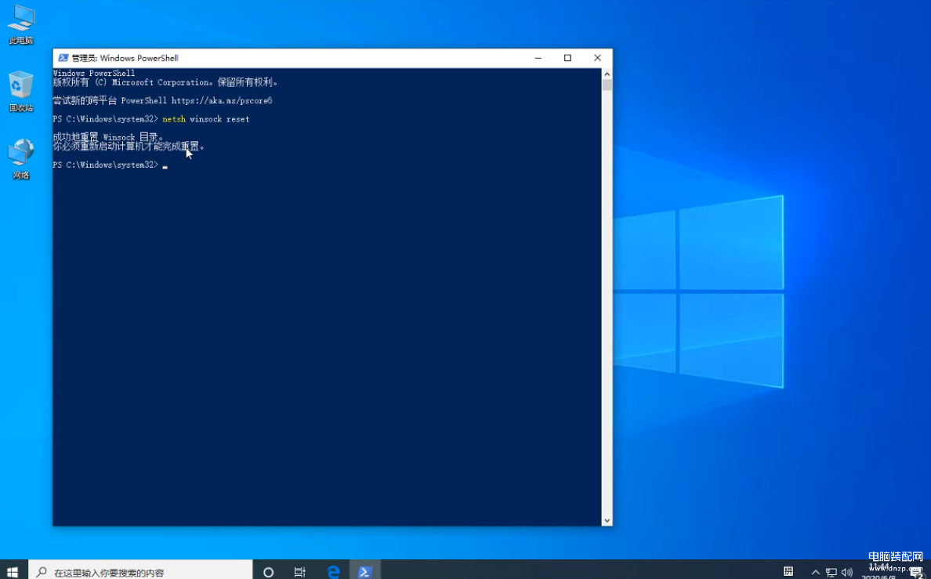Open Task View from the taskbar
Image resolution: width=931 pixels, height=579 pixels.
pos(300,572)
